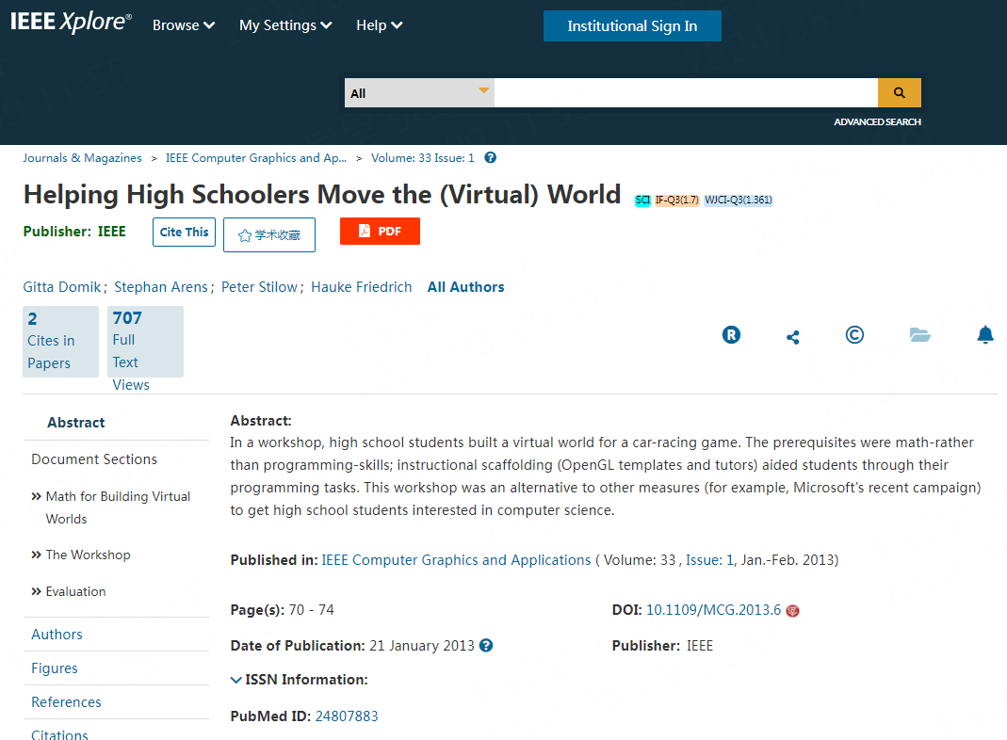Open author Gitta Domik's profile

(x=61, y=287)
